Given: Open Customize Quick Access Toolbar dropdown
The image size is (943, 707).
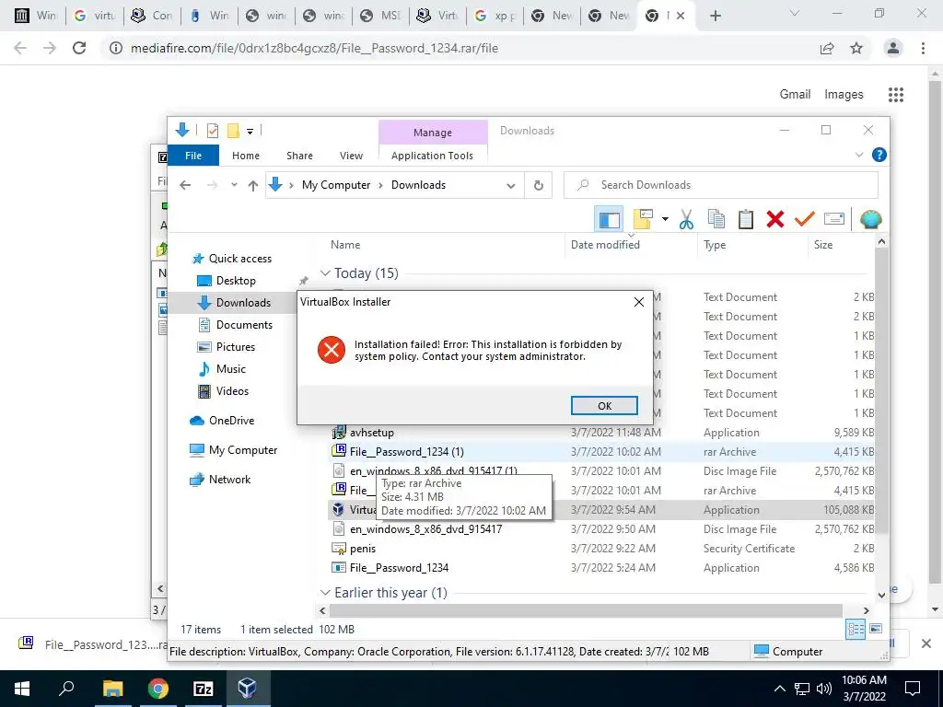Looking at the screenshot, I should [x=250, y=131].
